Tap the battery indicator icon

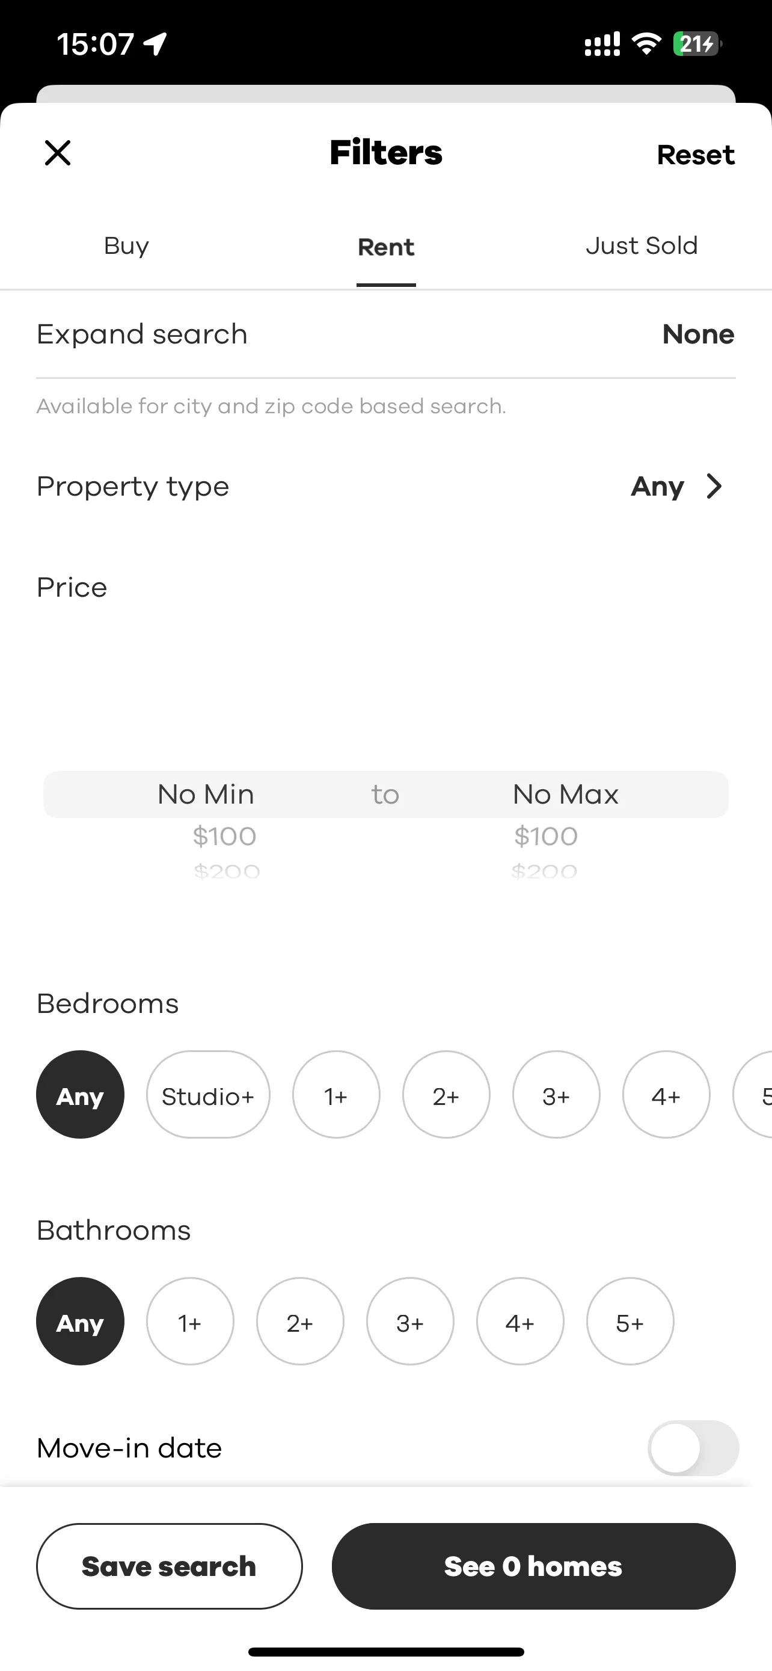[697, 44]
